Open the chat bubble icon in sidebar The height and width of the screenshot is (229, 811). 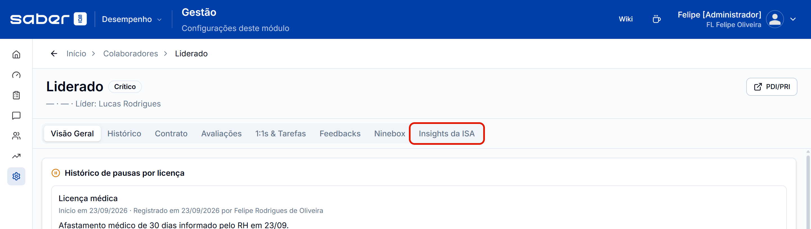(16, 115)
